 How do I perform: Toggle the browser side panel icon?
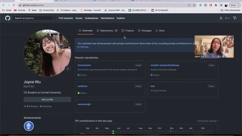coord(221,5)
